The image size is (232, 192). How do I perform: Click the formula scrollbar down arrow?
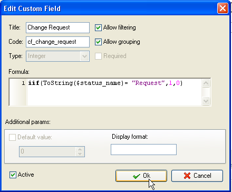coord(206,101)
